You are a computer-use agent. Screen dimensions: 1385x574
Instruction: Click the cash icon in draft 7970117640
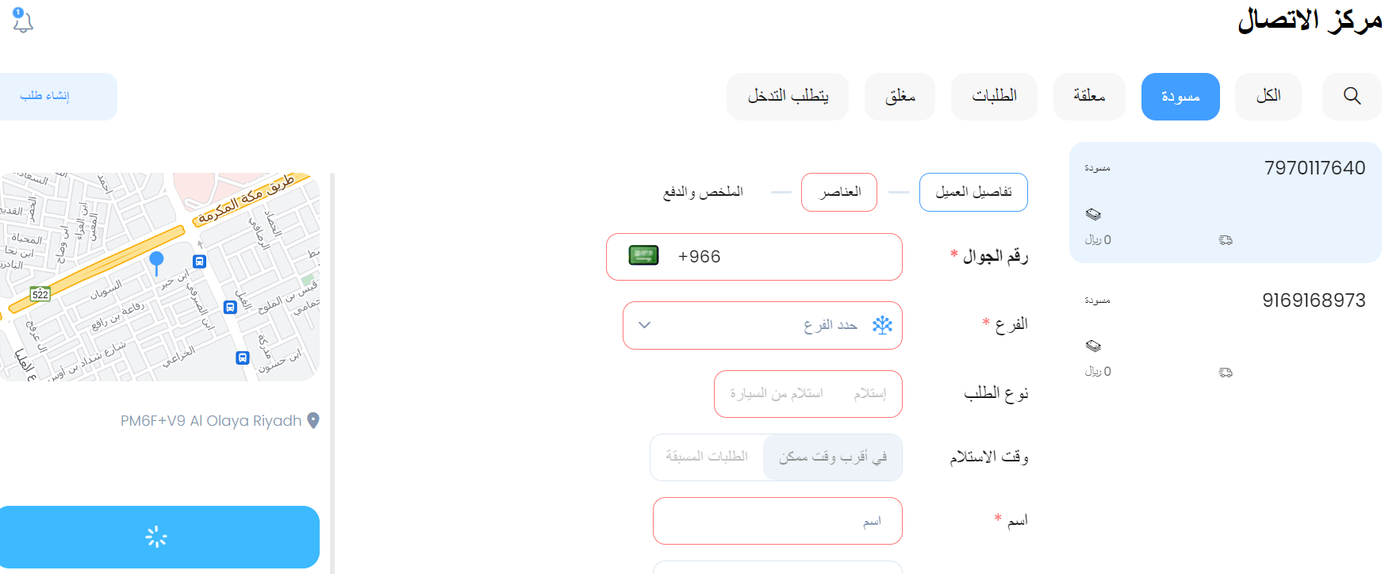point(1093,214)
